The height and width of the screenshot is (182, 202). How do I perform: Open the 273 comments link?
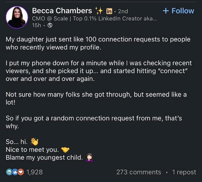tap(138, 172)
